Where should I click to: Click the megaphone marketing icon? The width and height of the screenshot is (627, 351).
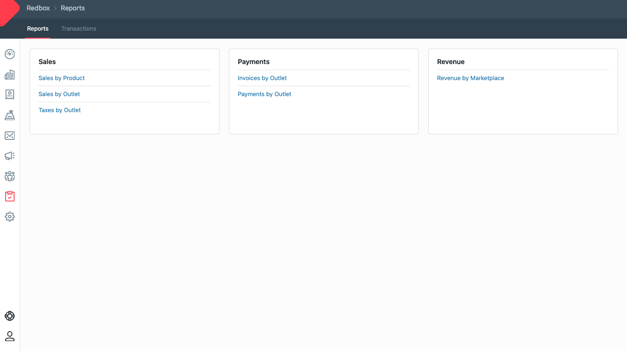tap(9, 156)
